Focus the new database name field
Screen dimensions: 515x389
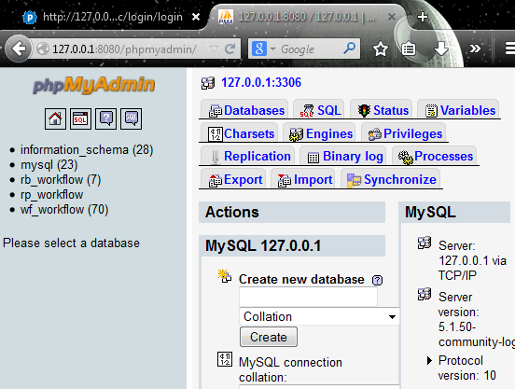[308, 297]
